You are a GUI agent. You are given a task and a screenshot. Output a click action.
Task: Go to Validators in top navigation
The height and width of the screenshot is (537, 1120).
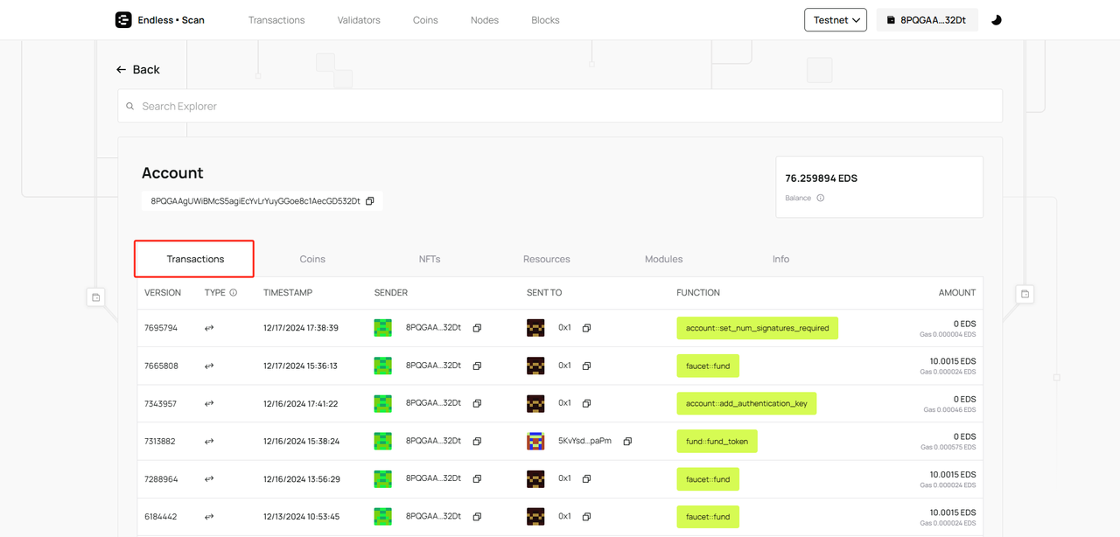click(x=359, y=20)
